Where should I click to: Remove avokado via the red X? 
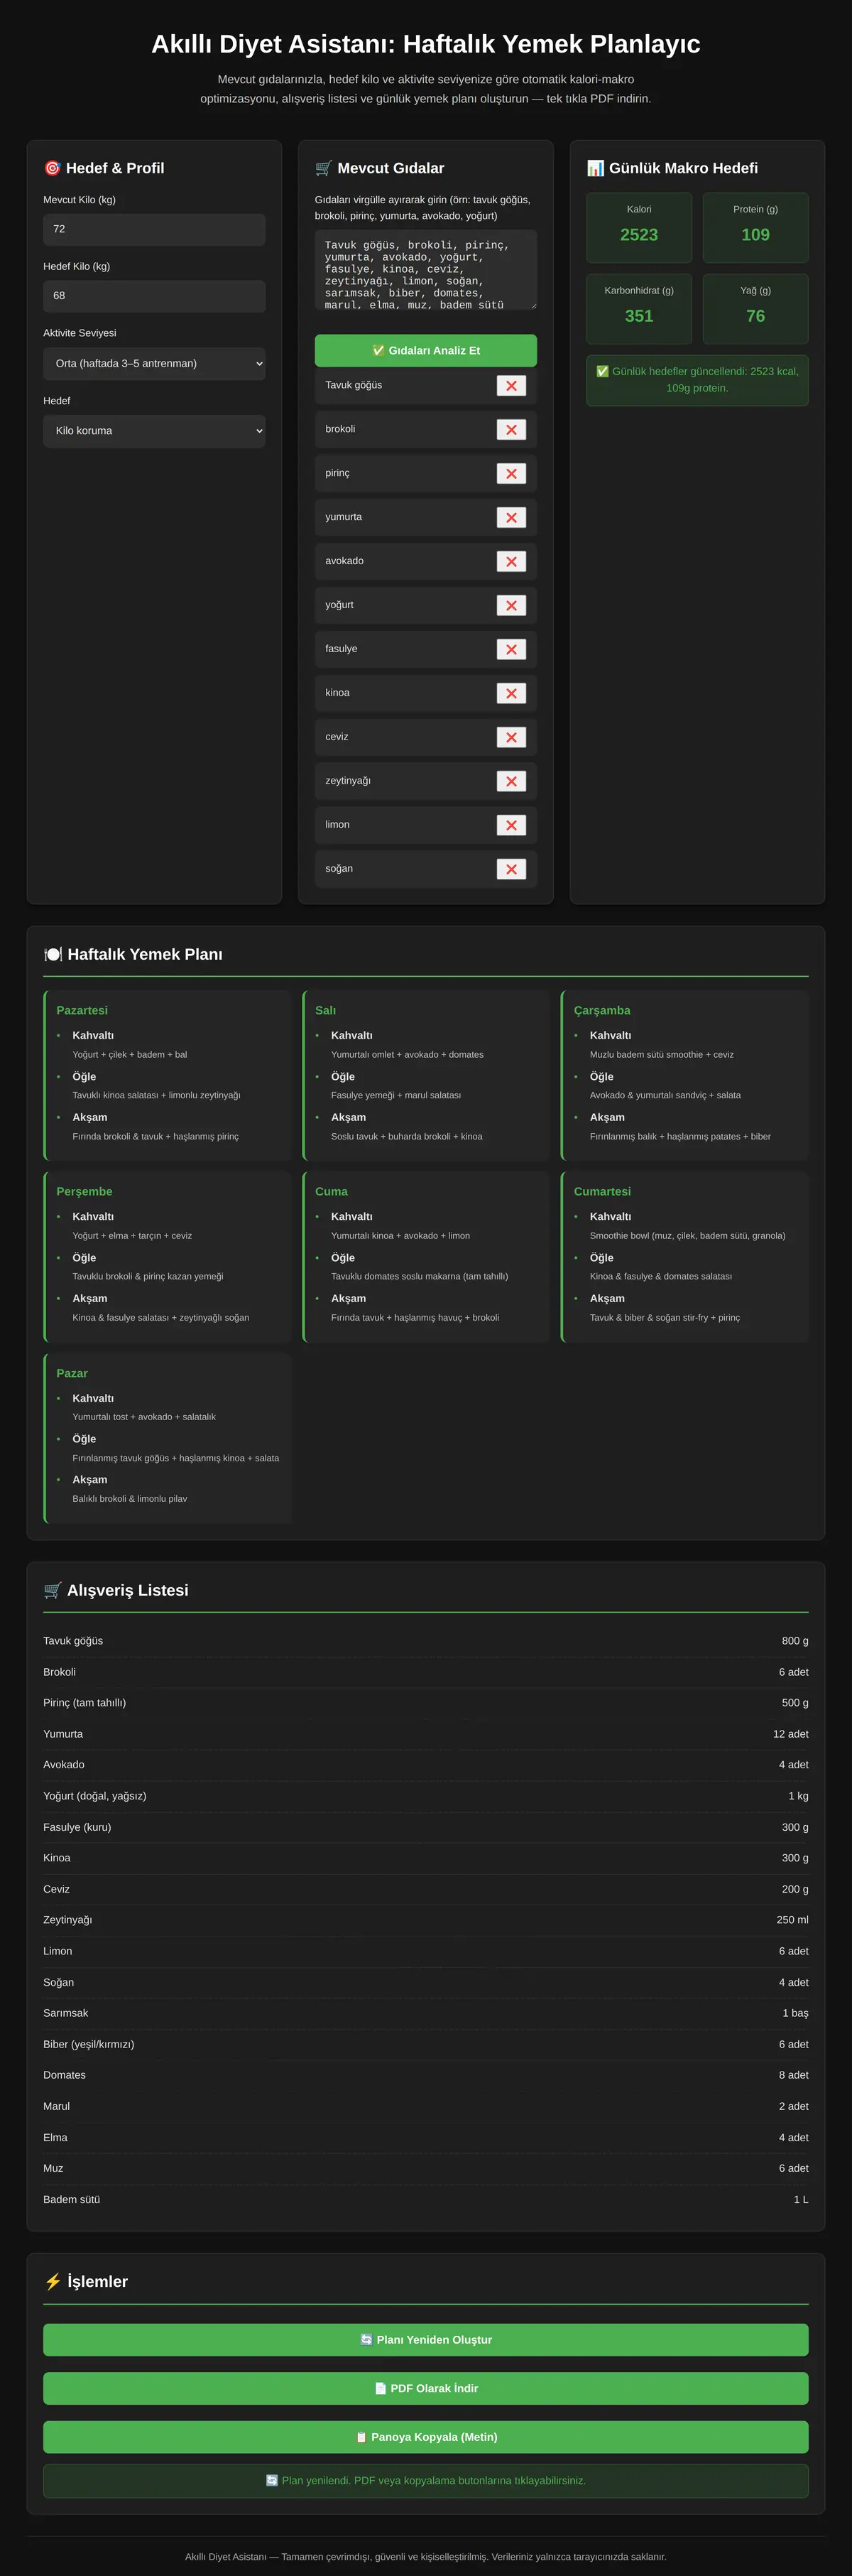[x=510, y=562]
